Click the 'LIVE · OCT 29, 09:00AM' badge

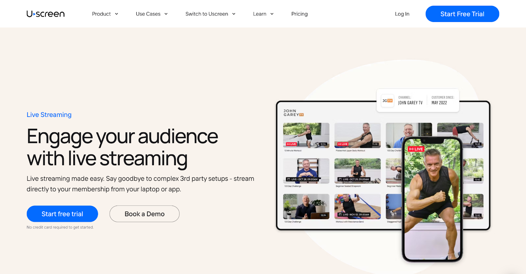pyautogui.click(x=354, y=179)
